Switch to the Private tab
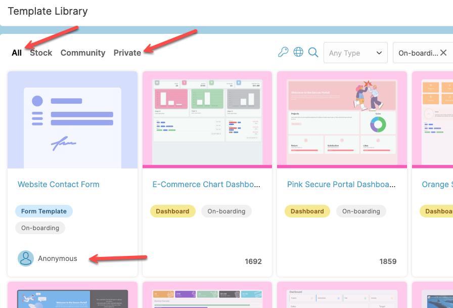This screenshot has width=453, height=308. pyautogui.click(x=127, y=53)
